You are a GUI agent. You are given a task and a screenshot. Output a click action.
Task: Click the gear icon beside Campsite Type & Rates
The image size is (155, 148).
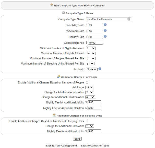tap(63, 13)
